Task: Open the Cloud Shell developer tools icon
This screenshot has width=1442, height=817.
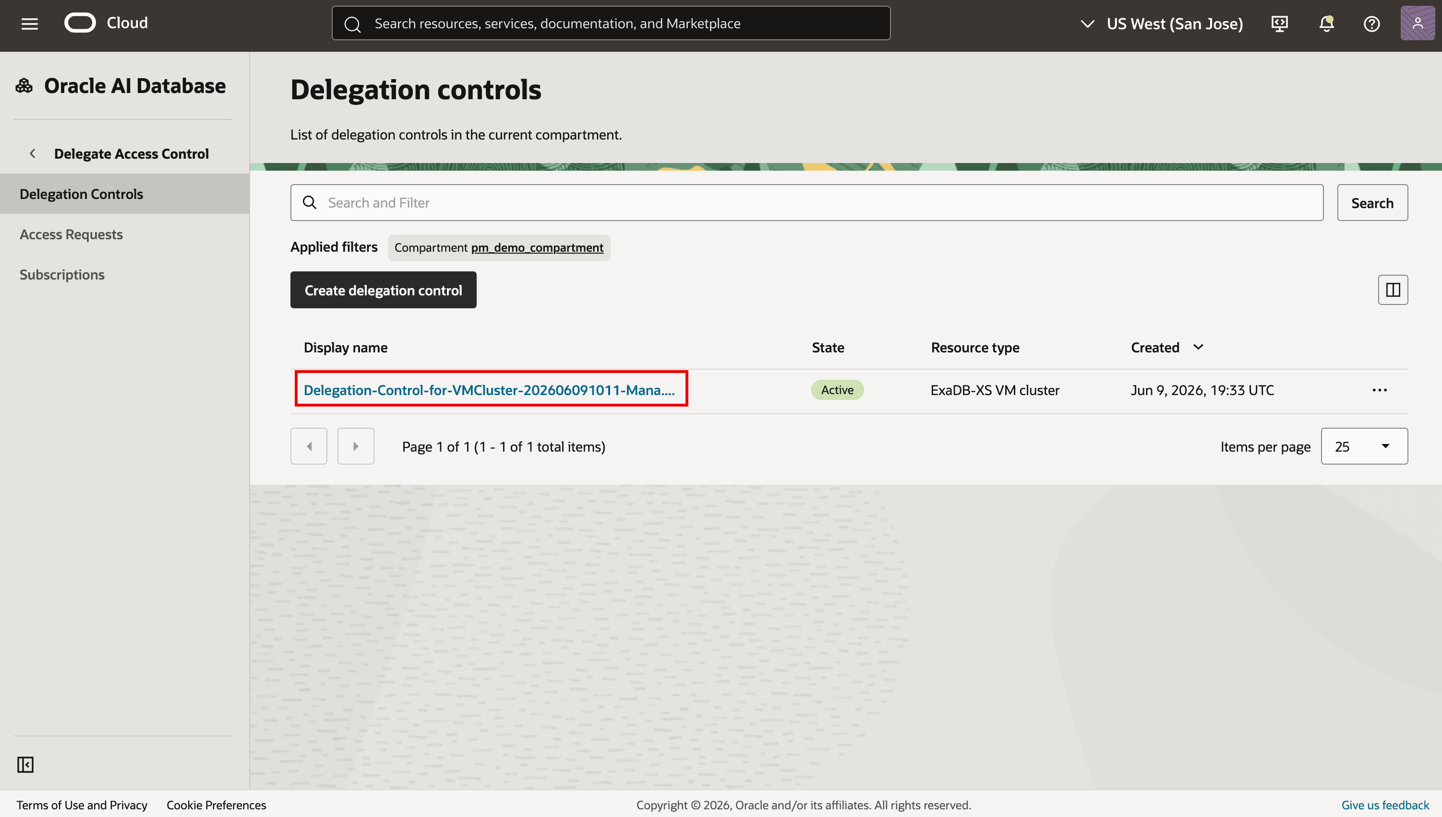Action: [1279, 23]
